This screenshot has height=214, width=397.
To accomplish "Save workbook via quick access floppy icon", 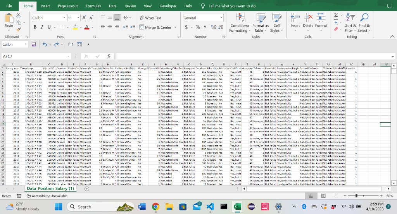I will click(x=34, y=45).
